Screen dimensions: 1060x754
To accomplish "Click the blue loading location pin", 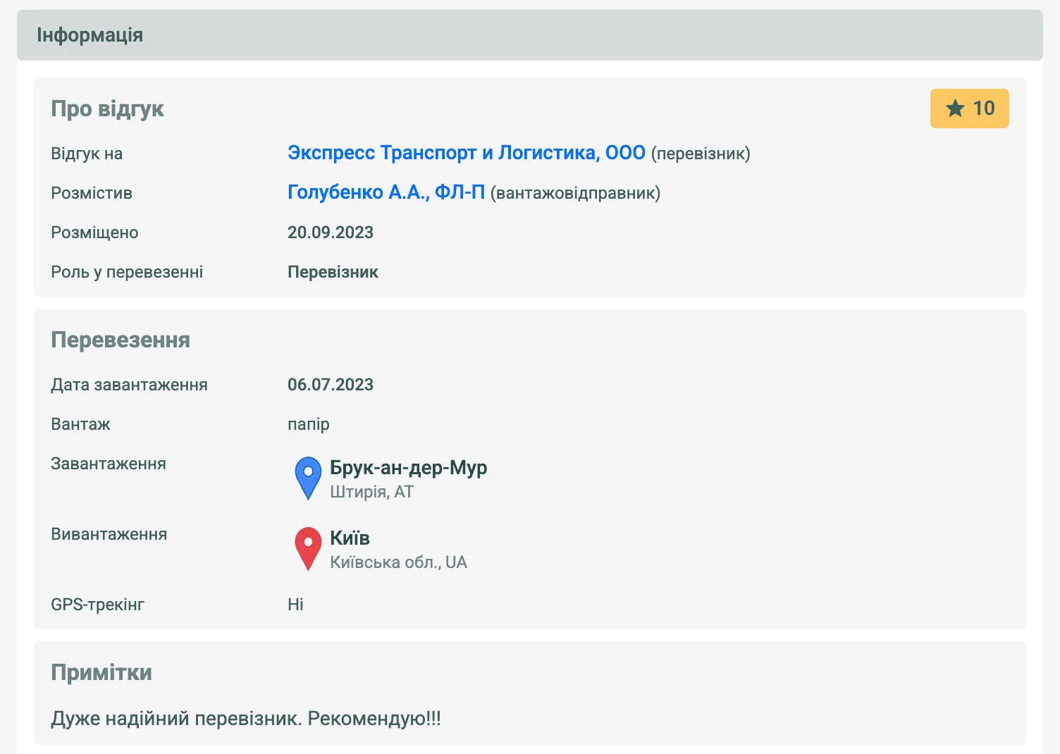I will coord(308,477).
